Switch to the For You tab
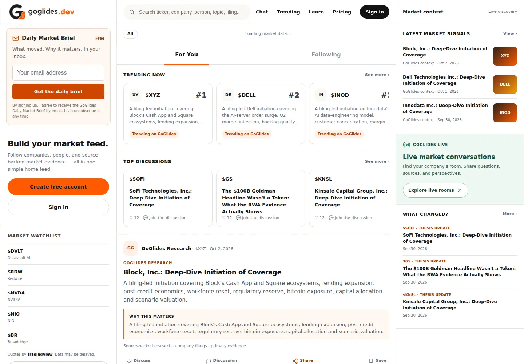The width and height of the screenshot is (524, 364). point(187,55)
